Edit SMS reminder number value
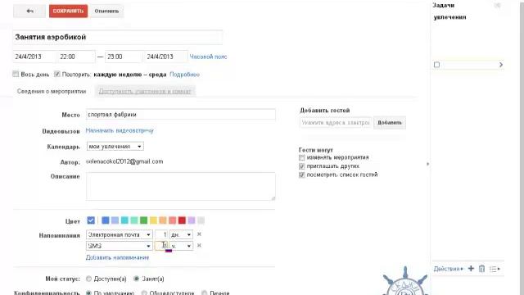 pos(161,246)
